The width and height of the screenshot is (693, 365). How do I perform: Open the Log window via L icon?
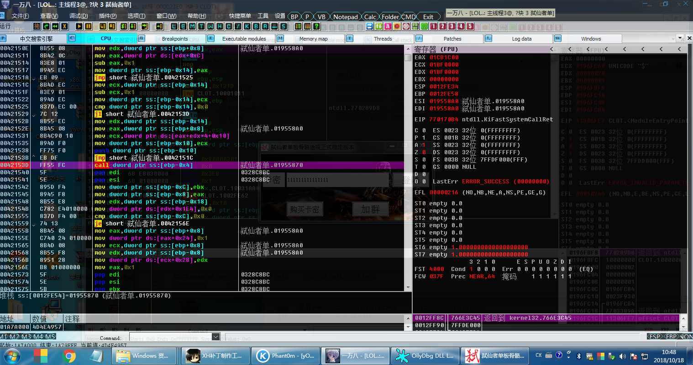[x=174, y=26]
